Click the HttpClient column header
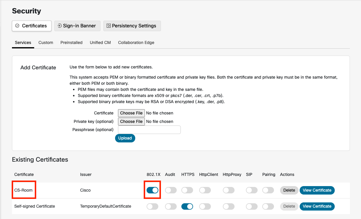This screenshot has width=361, height=219. click(209, 174)
